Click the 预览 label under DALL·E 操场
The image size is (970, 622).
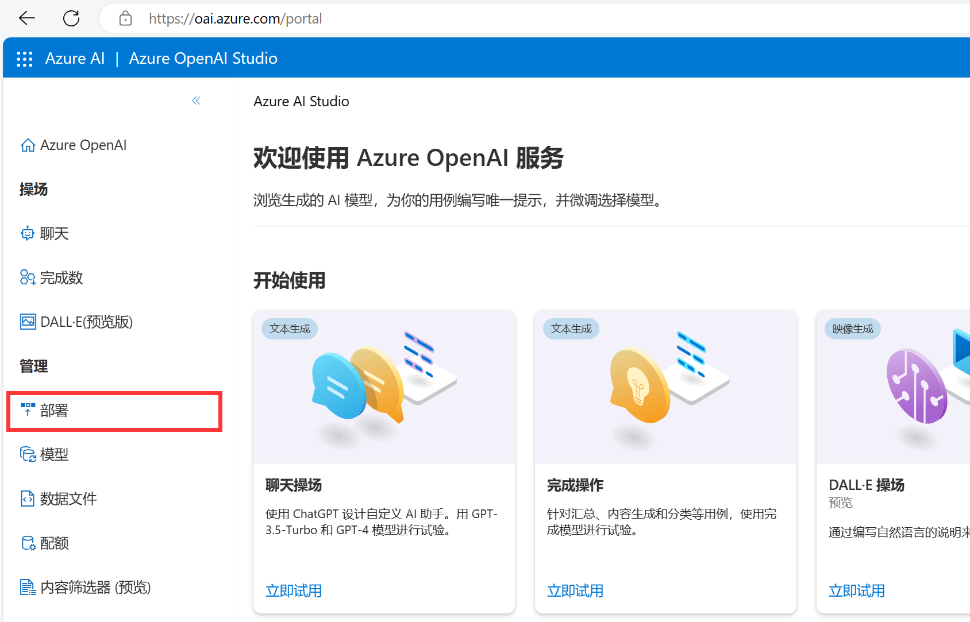tap(841, 503)
